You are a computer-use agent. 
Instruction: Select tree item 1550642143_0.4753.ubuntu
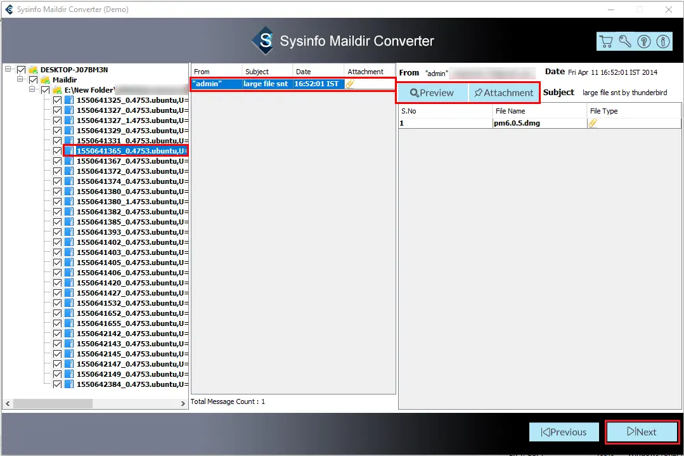click(132, 344)
